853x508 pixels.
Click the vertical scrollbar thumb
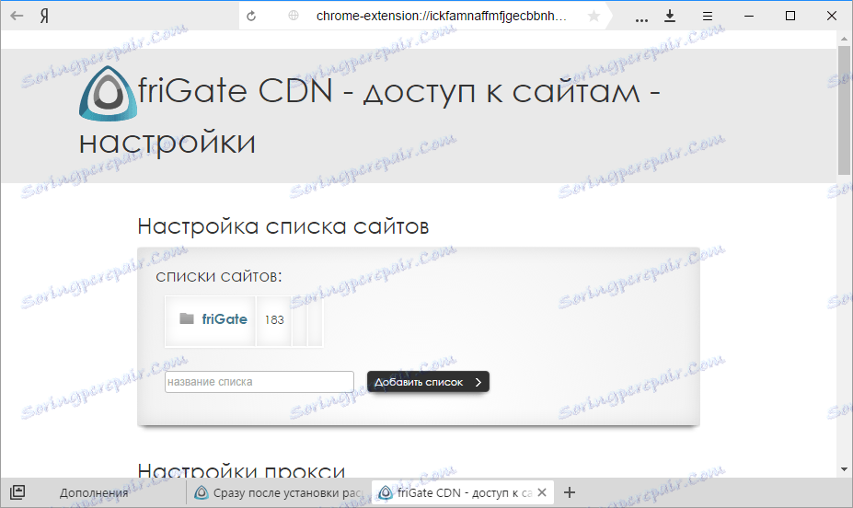click(x=844, y=111)
